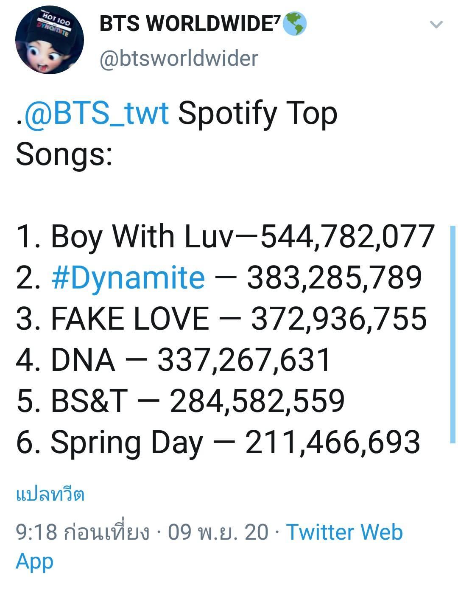458x591 pixels.
Task: Open the @BTS_twt mention
Action: pyautogui.click(x=97, y=113)
